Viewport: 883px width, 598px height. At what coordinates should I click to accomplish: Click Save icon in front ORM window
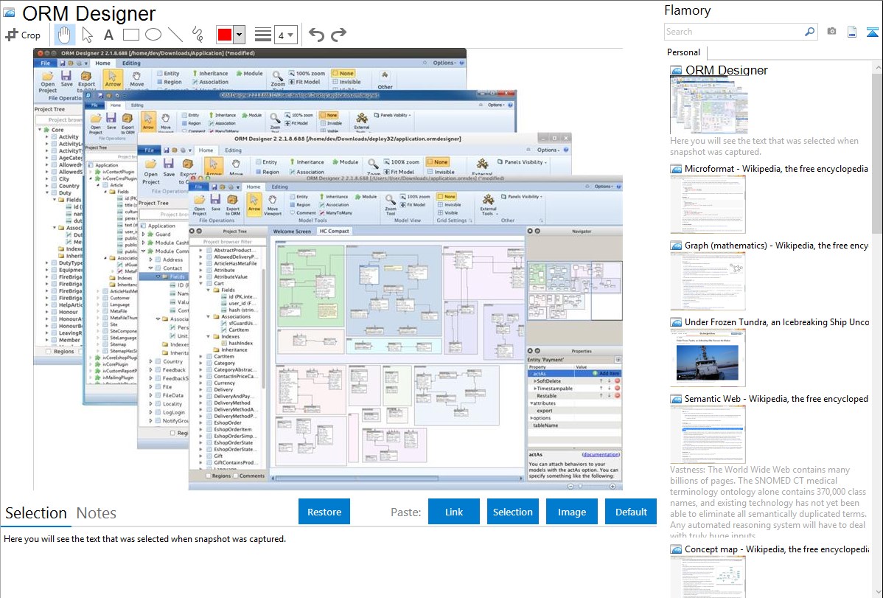tap(216, 202)
